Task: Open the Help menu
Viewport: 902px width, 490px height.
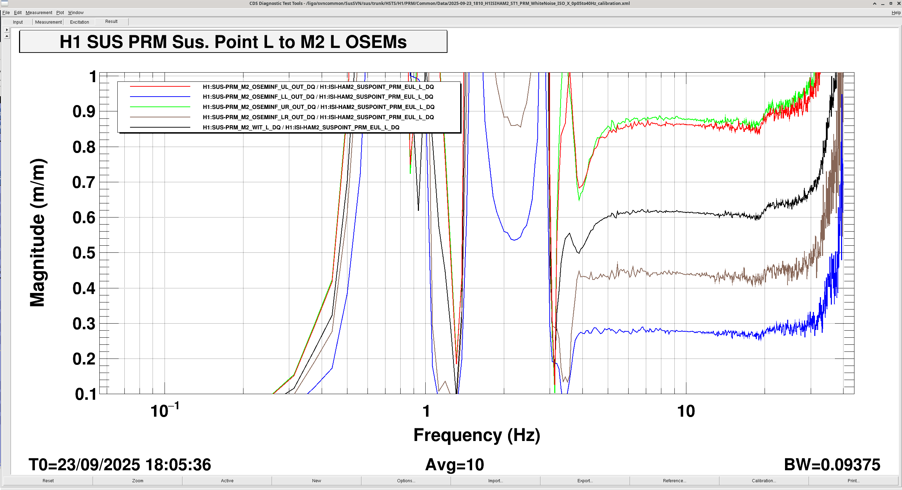Action: tap(896, 13)
